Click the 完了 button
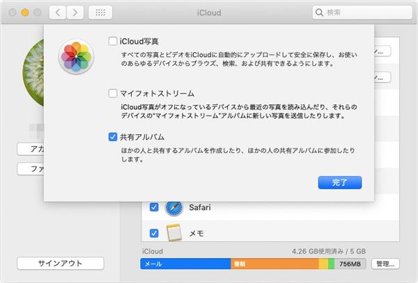 click(x=340, y=182)
